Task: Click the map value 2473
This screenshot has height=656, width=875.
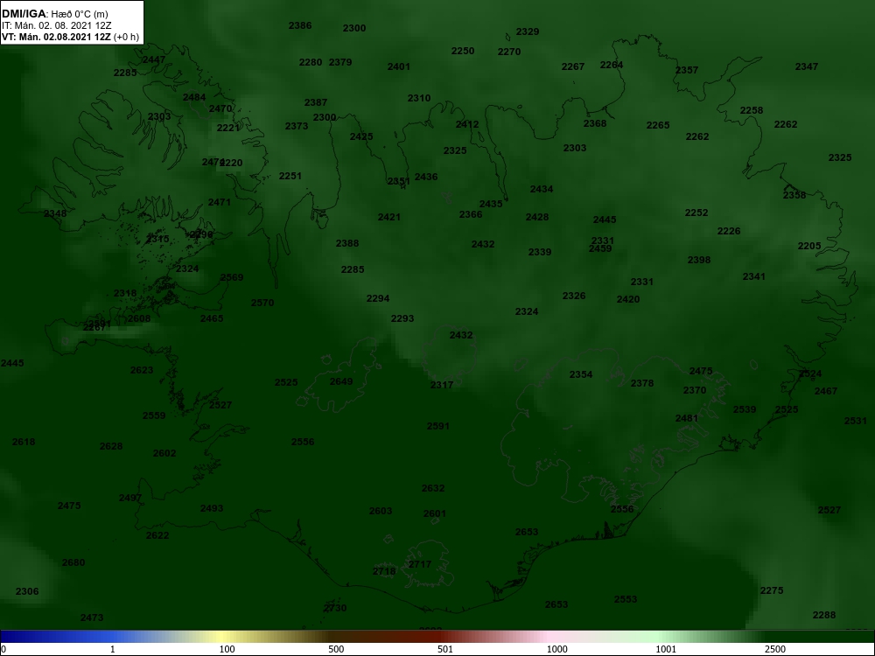Action: click(92, 618)
